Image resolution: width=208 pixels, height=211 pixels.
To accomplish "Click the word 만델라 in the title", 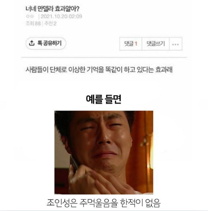I will [x=45, y=9].
